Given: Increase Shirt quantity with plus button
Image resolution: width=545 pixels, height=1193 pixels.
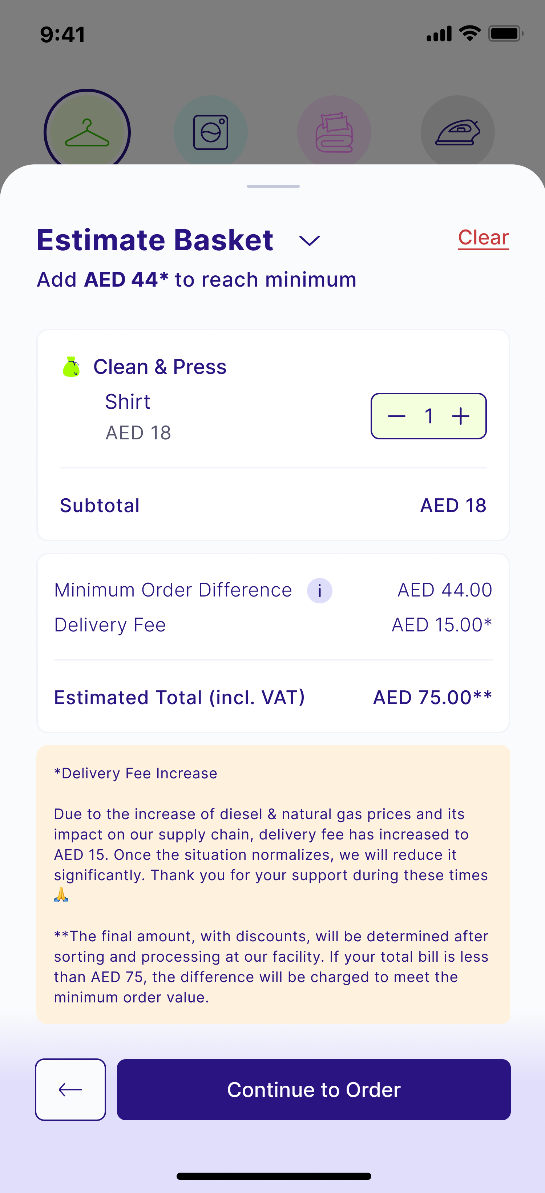Looking at the screenshot, I should pyautogui.click(x=461, y=416).
